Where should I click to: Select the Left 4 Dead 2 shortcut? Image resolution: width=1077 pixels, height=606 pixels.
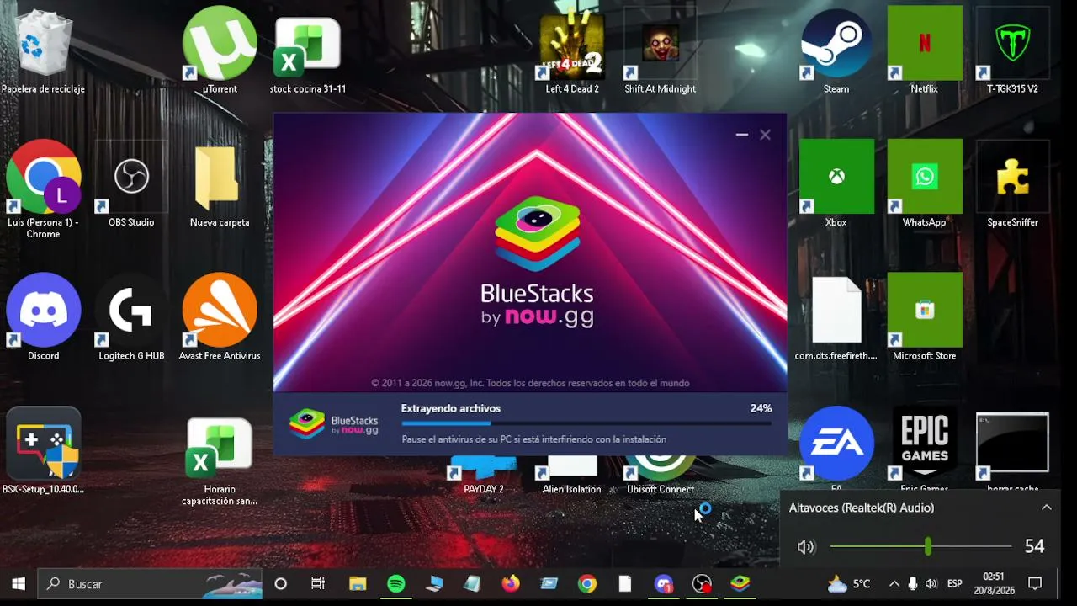(572, 50)
